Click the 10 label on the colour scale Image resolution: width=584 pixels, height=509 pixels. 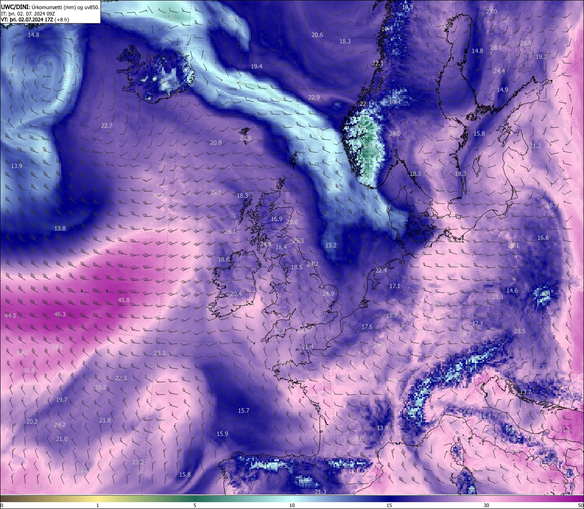pyautogui.click(x=292, y=505)
